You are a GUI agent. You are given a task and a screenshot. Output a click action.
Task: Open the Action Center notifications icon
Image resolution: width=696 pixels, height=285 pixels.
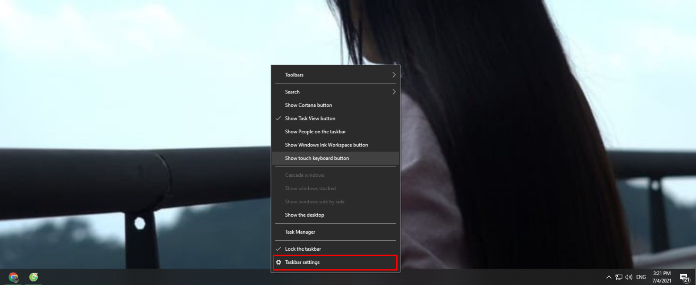coord(685,277)
